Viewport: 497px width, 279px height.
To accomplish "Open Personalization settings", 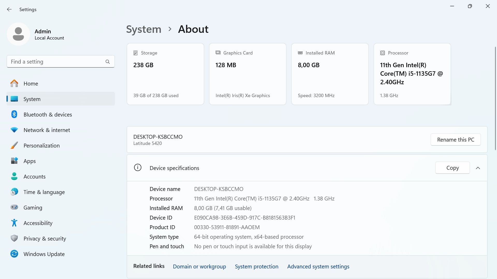I will click(x=61, y=145).
